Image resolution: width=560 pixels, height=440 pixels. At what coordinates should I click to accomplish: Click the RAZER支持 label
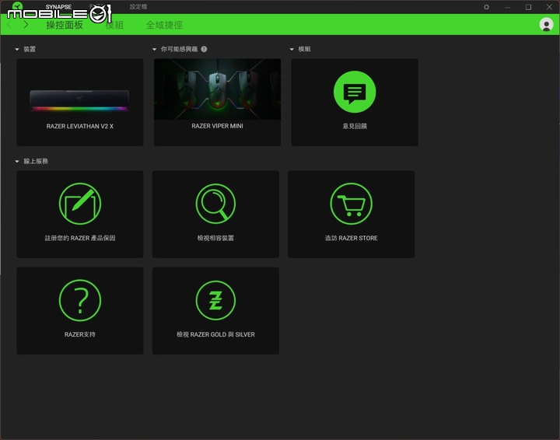tap(80, 334)
